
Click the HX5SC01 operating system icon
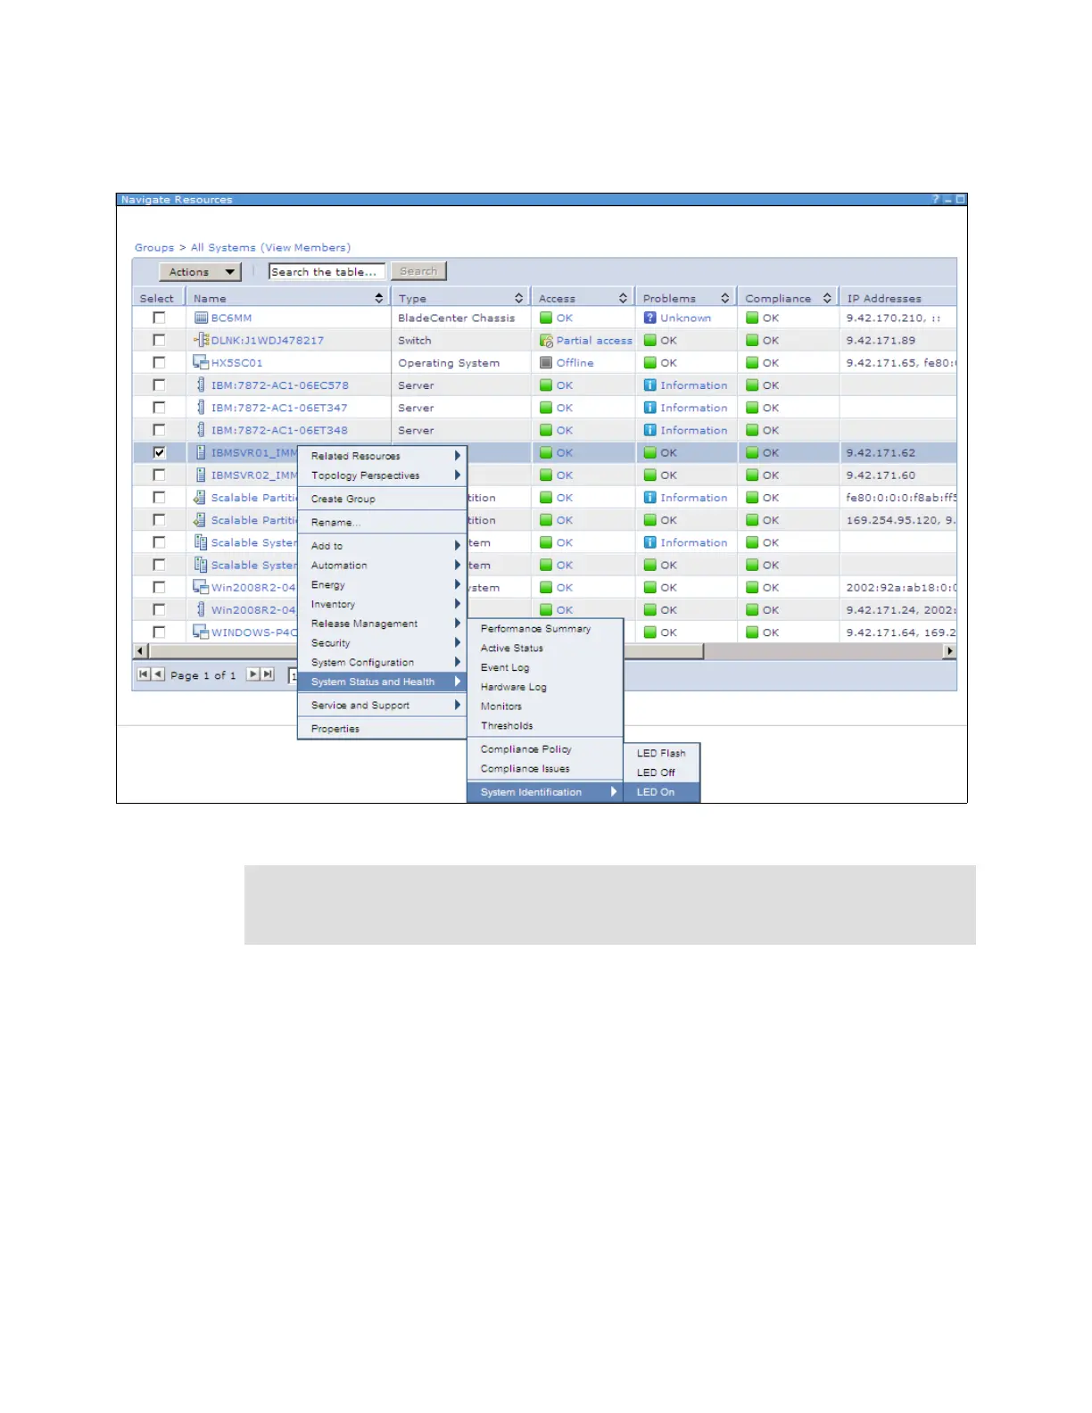coord(201,362)
